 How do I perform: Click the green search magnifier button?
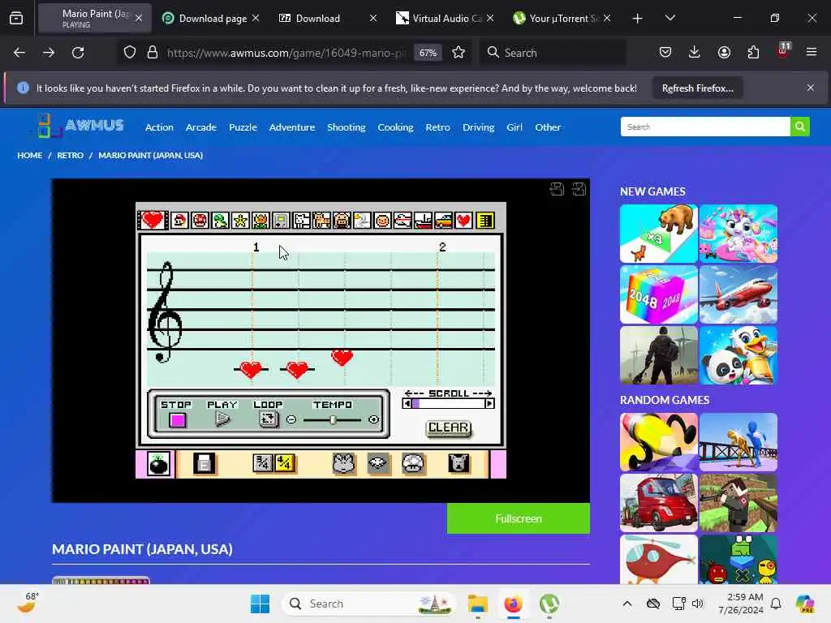(x=799, y=127)
